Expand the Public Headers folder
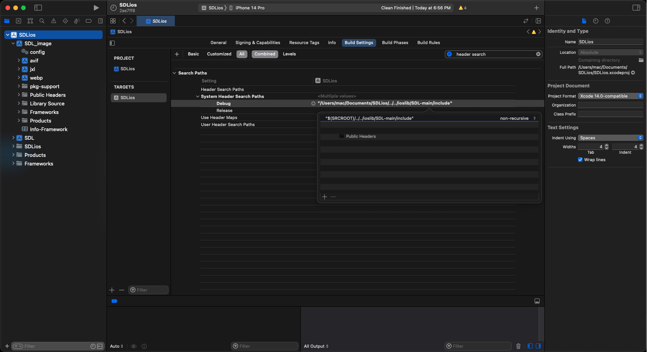The image size is (647, 352). pos(18,95)
